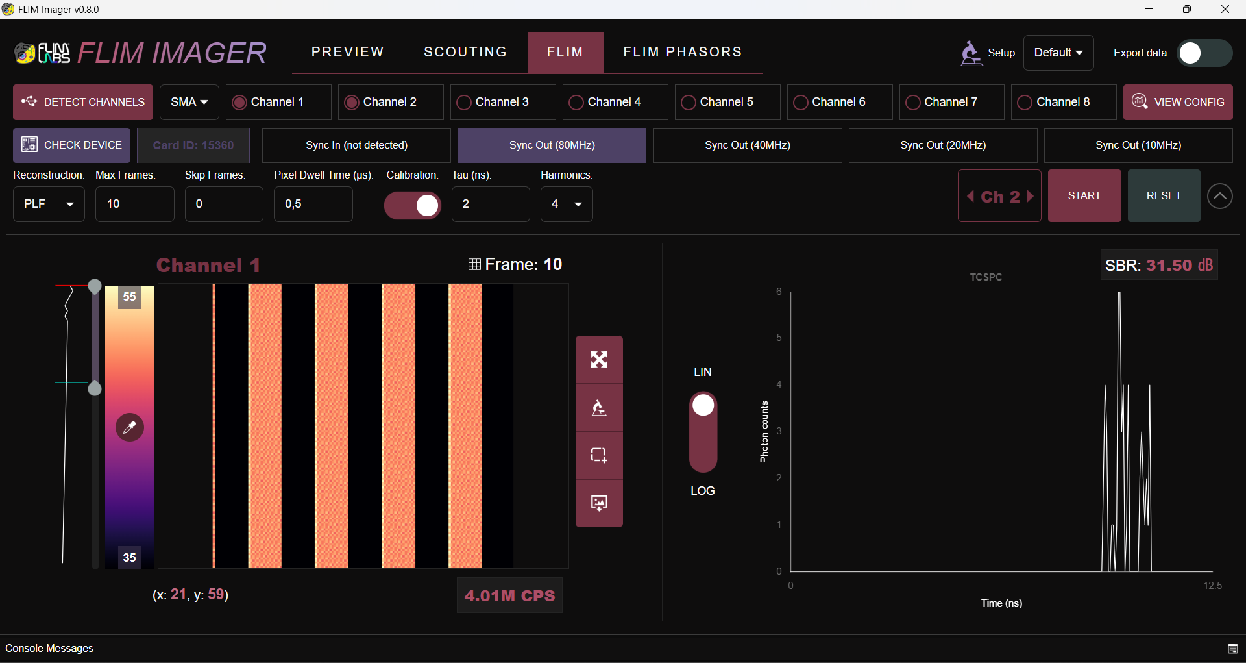
Task: Click the SBR 31.50 dB readout
Action: click(1159, 265)
